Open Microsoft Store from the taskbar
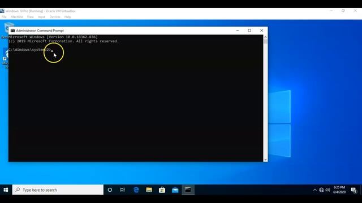362x203 pixels. (162, 190)
